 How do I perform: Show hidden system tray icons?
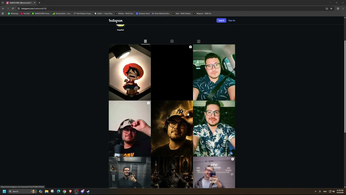coord(315,191)
